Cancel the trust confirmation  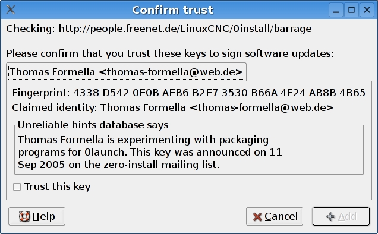tap(275, 216)
